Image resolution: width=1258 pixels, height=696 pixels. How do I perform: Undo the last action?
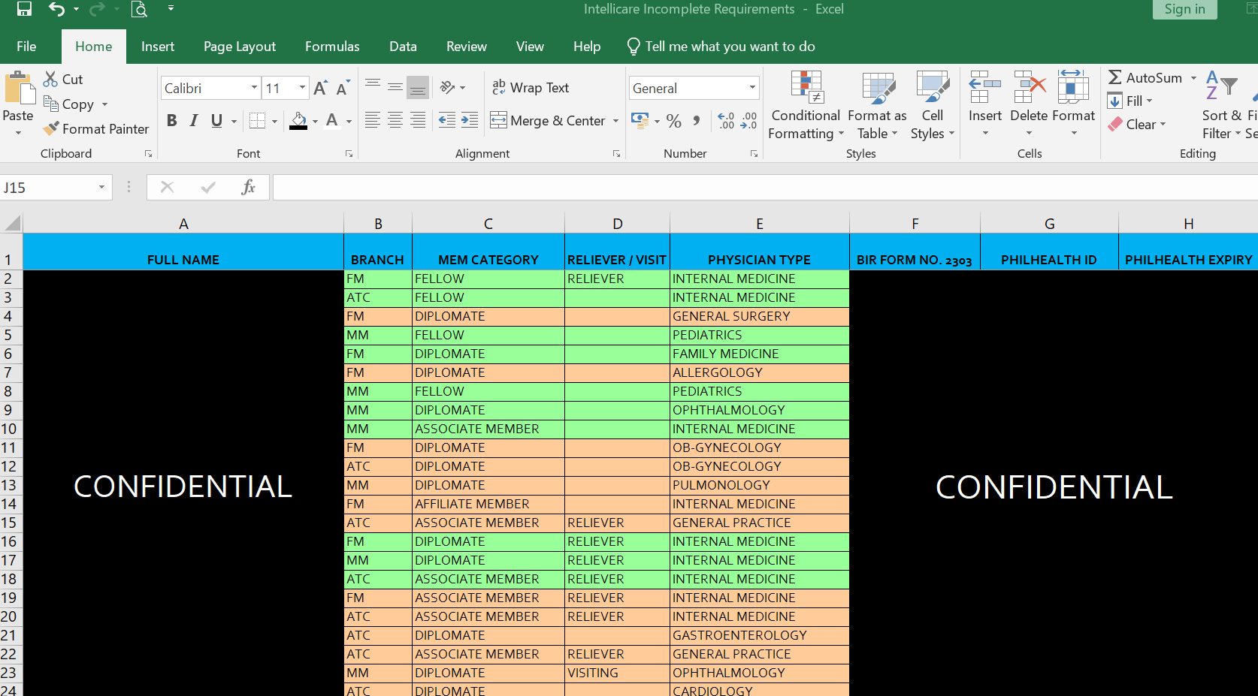tap(56, 9)
